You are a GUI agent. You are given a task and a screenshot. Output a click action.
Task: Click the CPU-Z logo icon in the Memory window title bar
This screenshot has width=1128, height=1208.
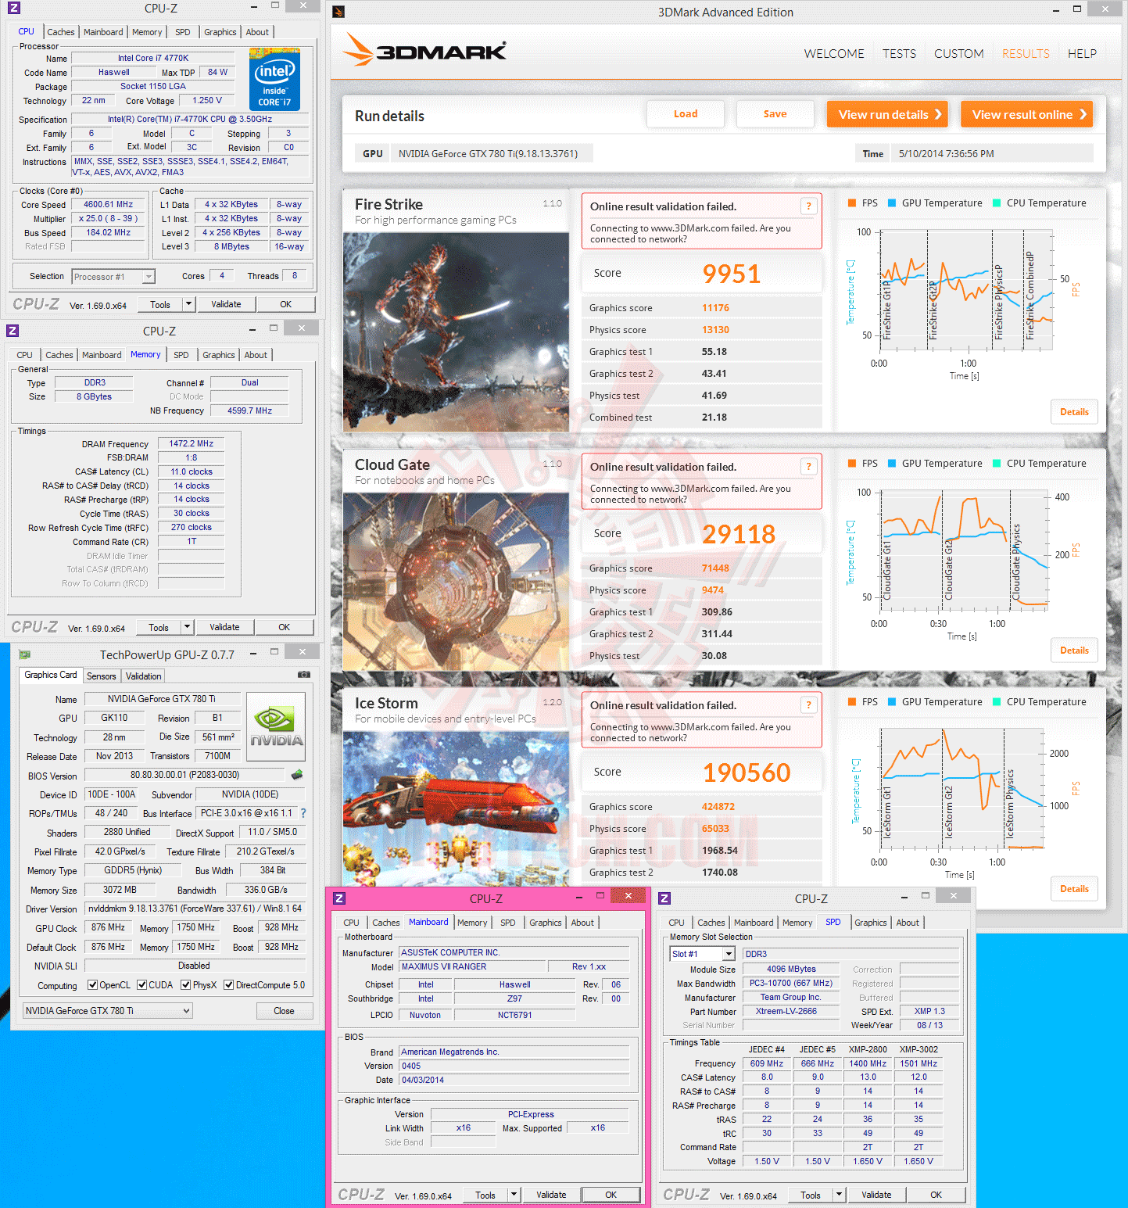click(12, 331)
